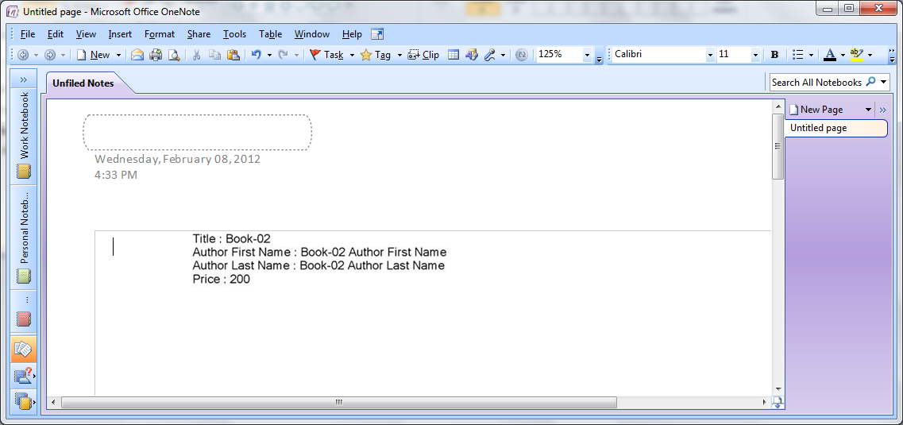Apply the black font color
Image resolution: width=903 pixels, height=425 pixels.
[829, 55]
